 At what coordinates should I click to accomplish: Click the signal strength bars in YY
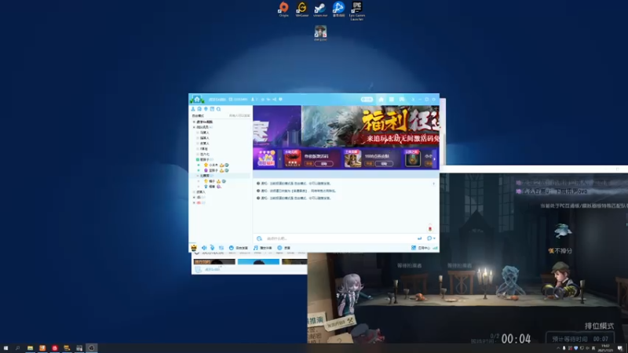[435, 248]
